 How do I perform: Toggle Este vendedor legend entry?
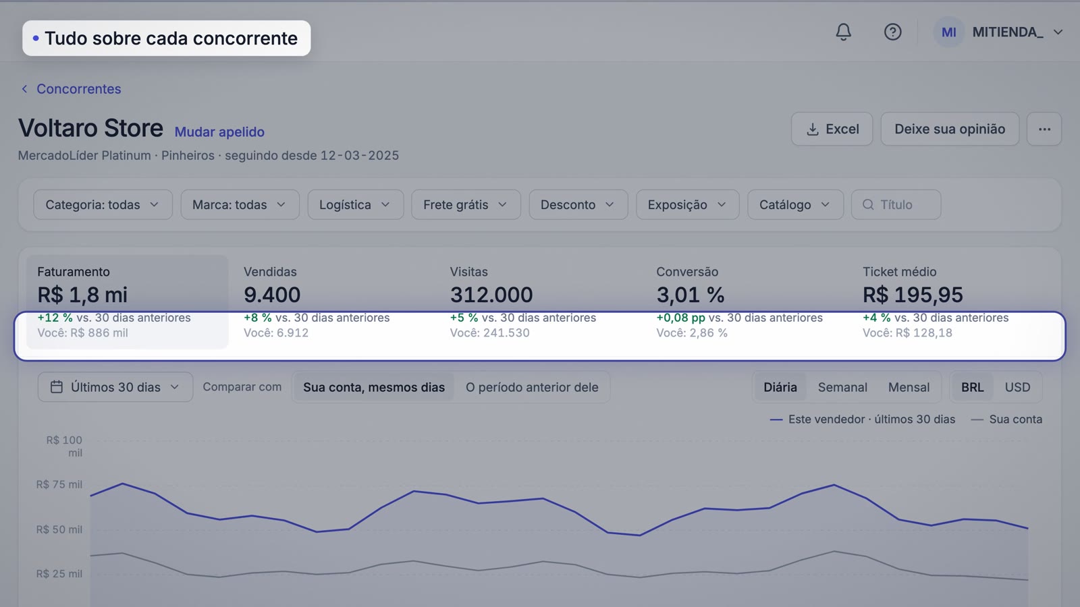point(863,419)
